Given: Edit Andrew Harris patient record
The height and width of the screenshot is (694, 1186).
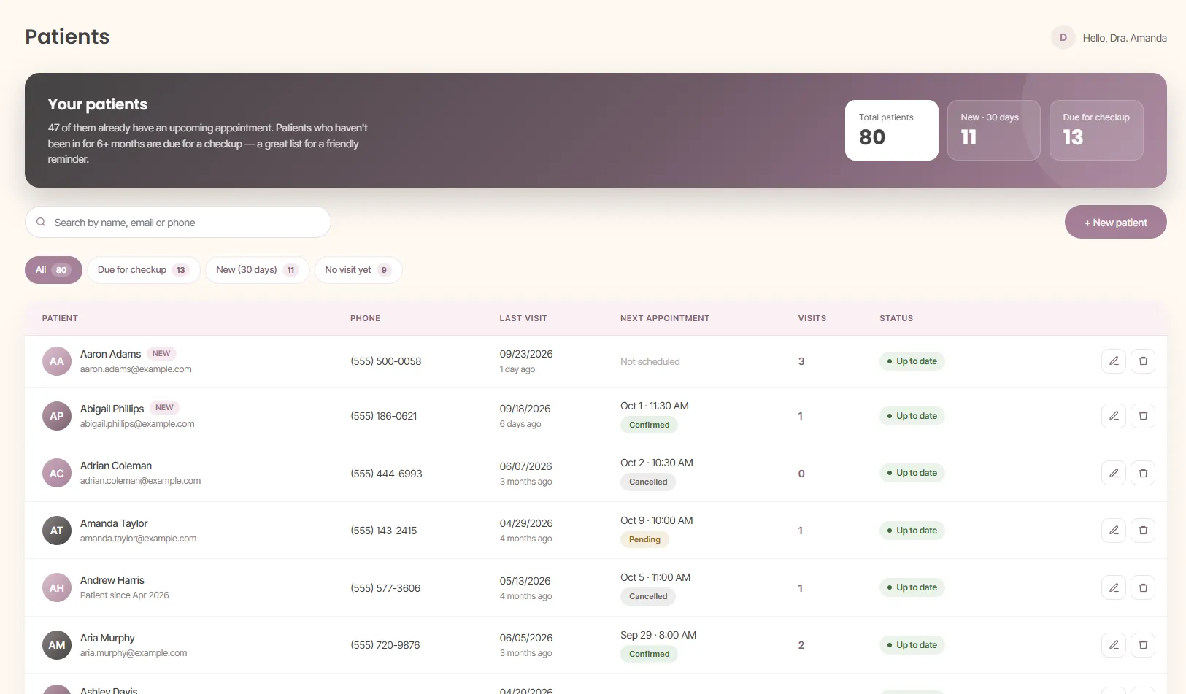Looking at the screenshot, I should tap(1114, 587).
